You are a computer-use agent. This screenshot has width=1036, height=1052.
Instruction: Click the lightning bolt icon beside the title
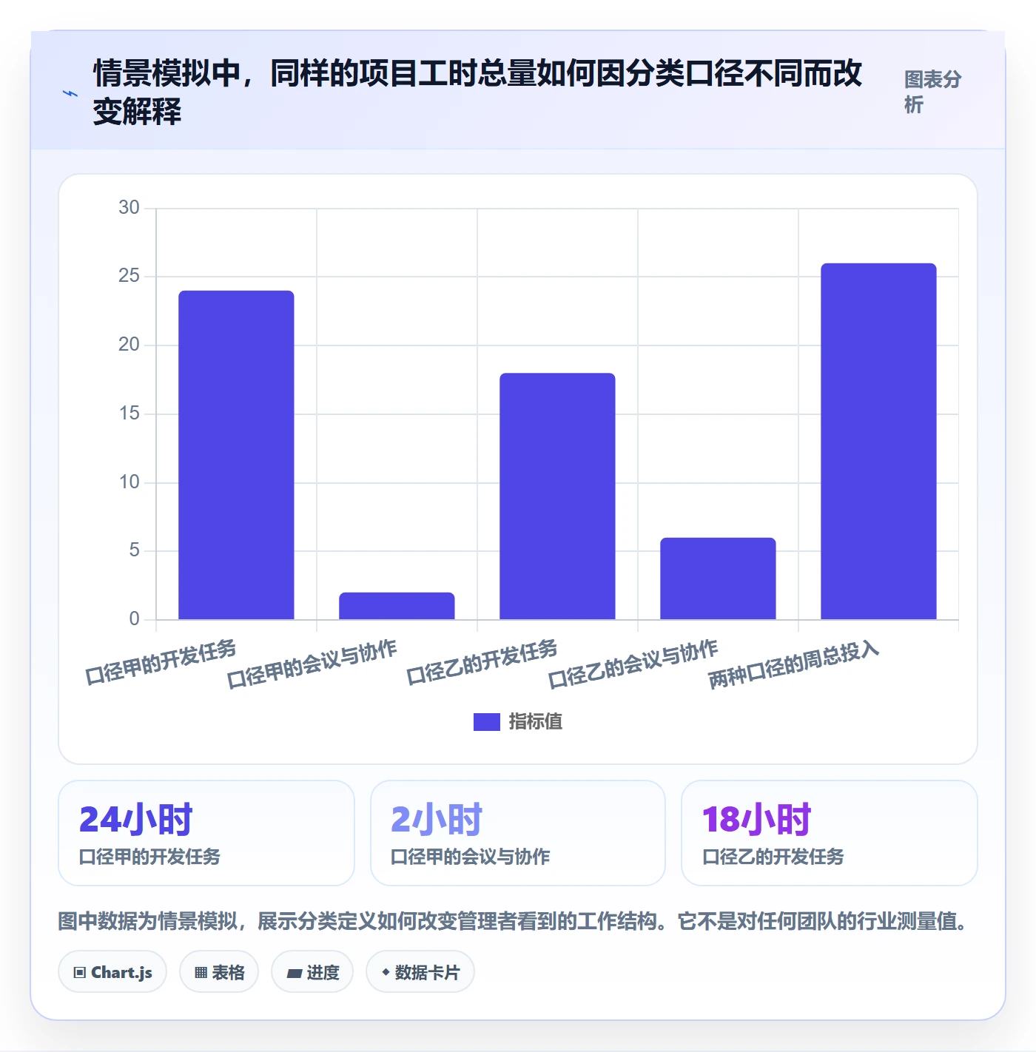click(70, 93)
